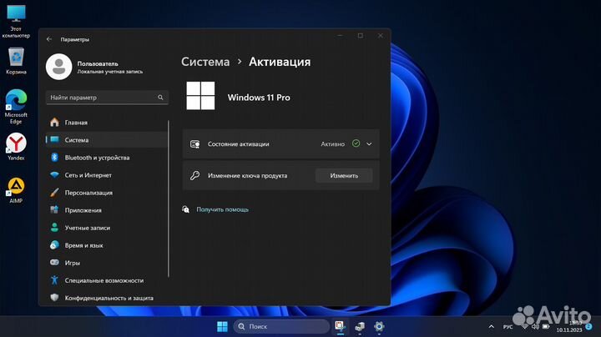The image size is (601, 337).
Task: Open Учетные записи settings
Action: tap(107, 228)
